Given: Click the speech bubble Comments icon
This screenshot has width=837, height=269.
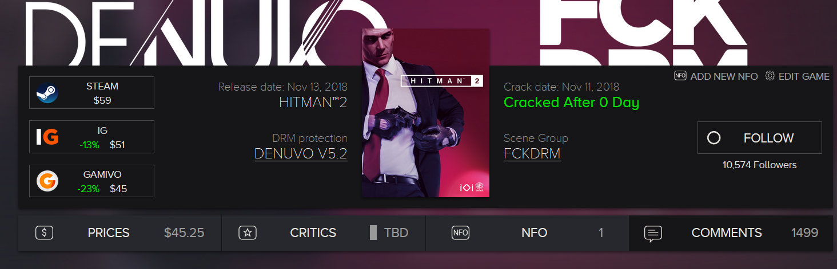Looking at the screenshot, I should coord(653,233).
